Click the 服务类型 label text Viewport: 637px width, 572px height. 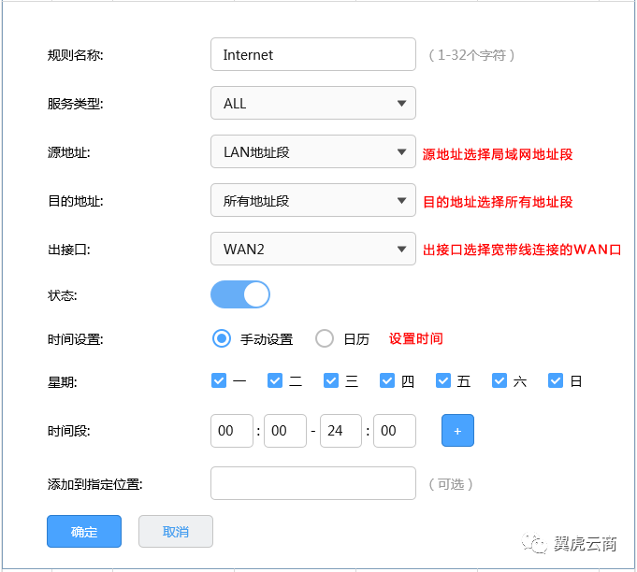75,104
